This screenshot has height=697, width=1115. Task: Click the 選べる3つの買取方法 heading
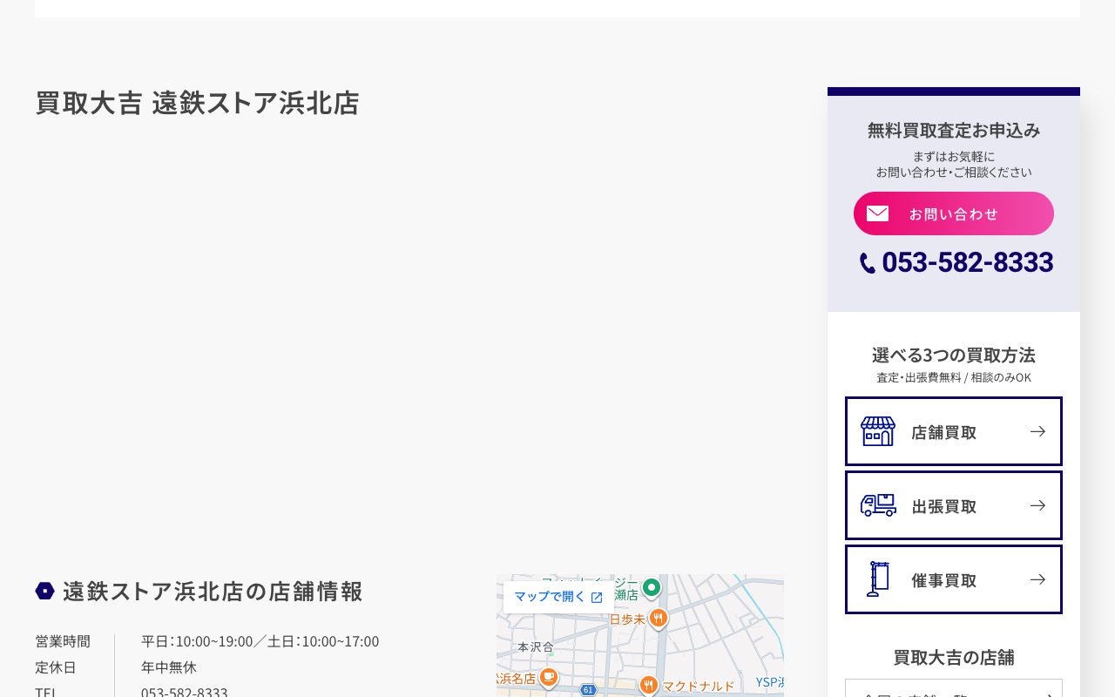954,355
